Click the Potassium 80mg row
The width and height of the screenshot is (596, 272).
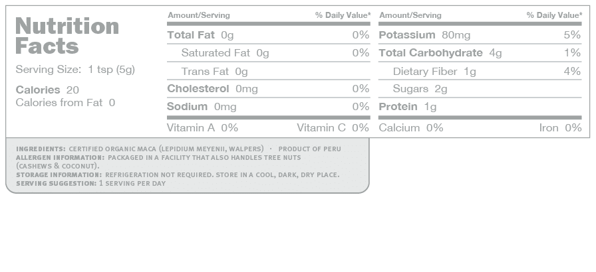[480, 35]
